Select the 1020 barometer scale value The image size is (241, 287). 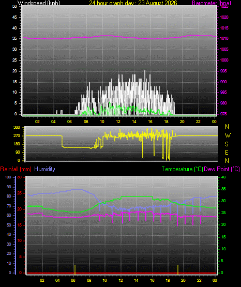224,17
